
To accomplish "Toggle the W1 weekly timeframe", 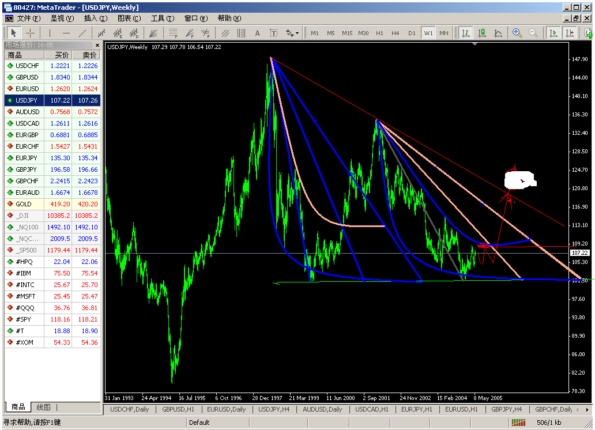I will [428, 33].
